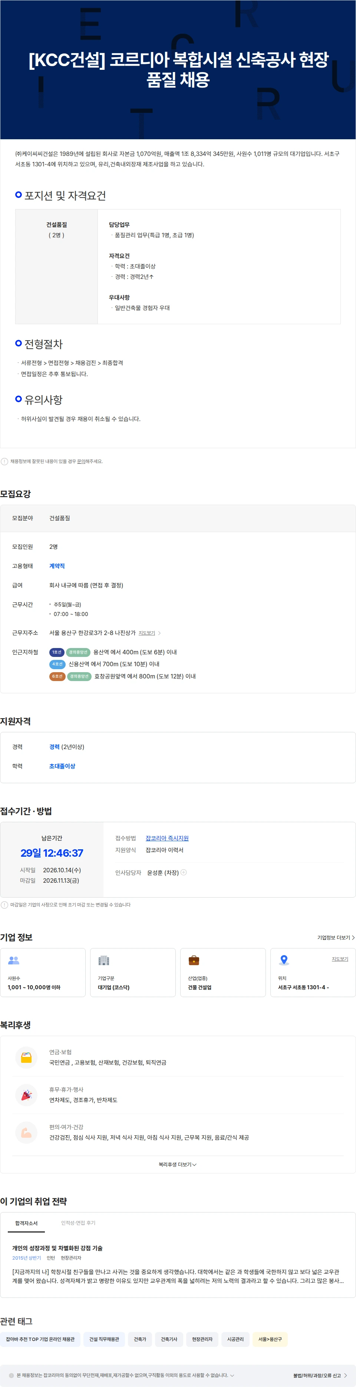Click the 6호선 subway badge
Image resolution: width=356 pixels, height=1387 pixels.
tap(57, 676)
